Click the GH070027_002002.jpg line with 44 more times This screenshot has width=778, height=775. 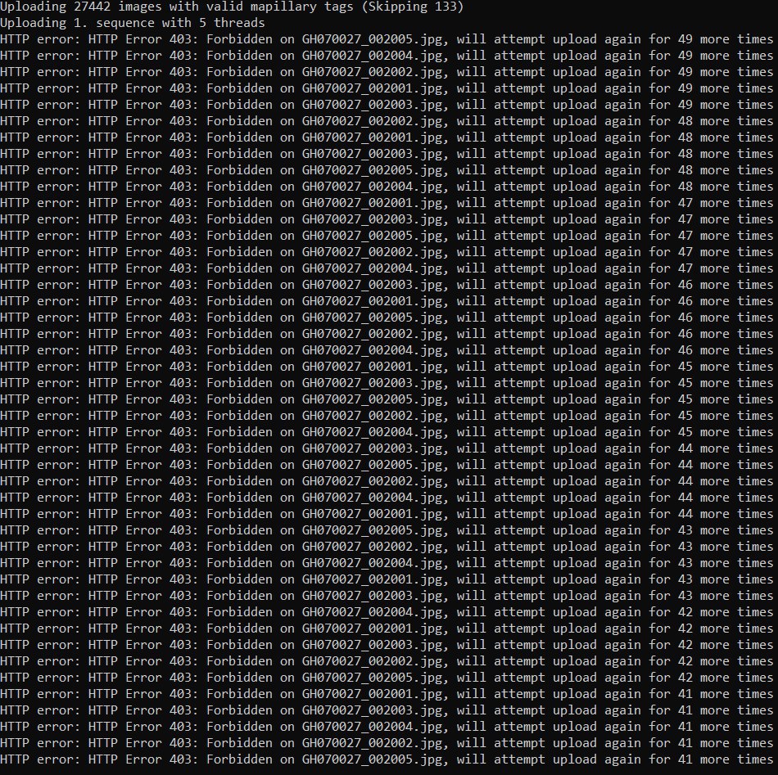[x=387, y=481]
